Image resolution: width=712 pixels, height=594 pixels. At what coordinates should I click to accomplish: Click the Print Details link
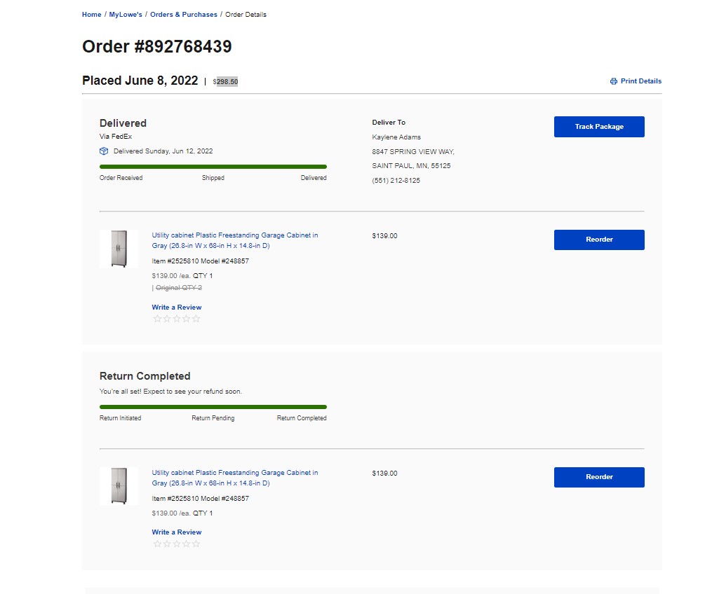(x=641, y=81)
